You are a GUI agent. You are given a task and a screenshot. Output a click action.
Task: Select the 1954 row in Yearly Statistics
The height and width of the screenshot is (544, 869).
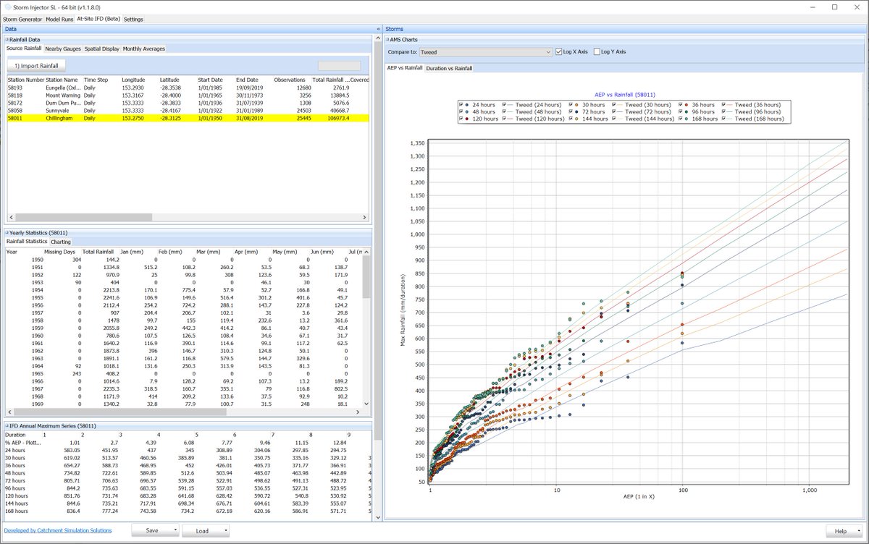[183, 289]
